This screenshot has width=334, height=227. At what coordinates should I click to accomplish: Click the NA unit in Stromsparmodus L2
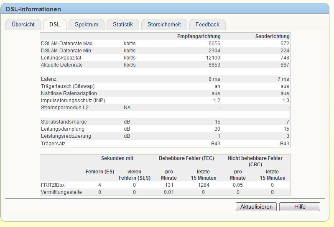(x=127, y=108)
